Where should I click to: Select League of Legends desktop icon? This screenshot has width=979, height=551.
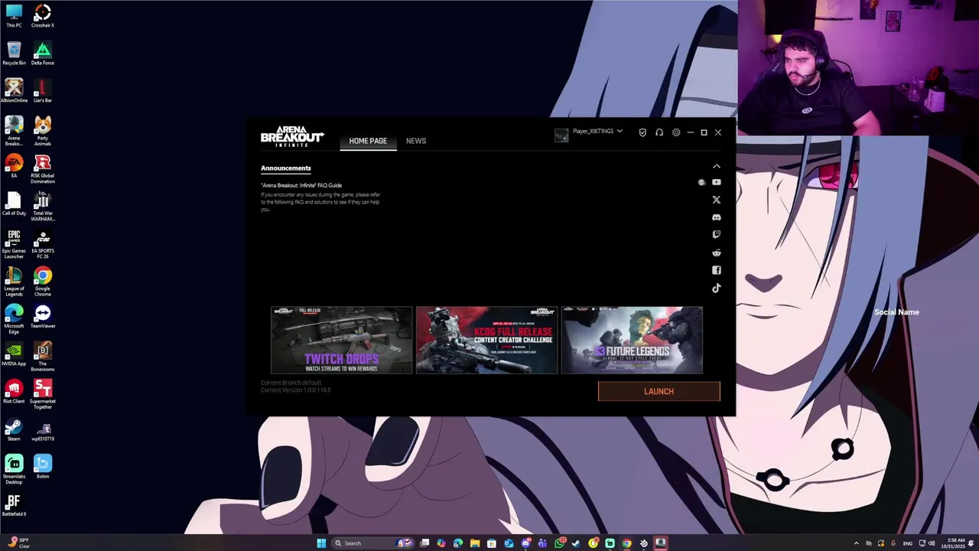pos(14,282)
